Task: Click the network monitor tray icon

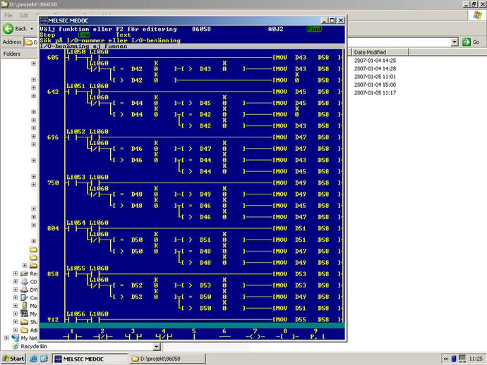Action: [x=462, y=359]
